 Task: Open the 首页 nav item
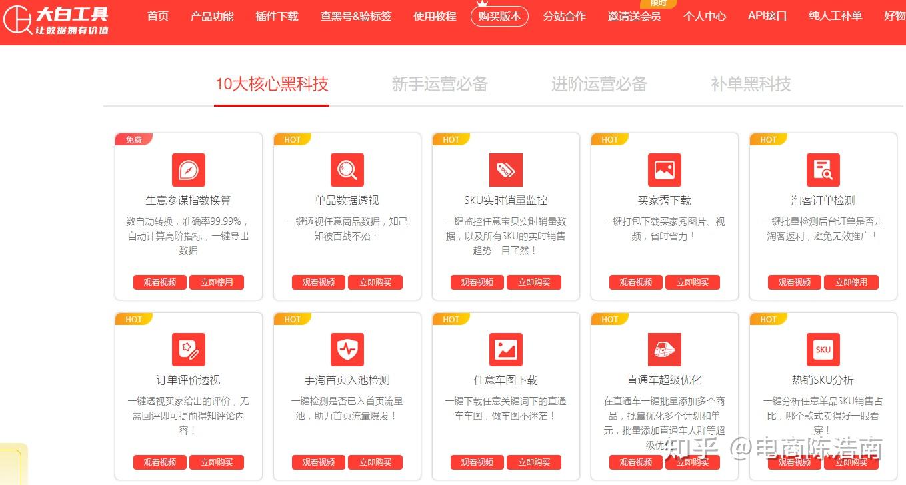[x=158, y=16]
